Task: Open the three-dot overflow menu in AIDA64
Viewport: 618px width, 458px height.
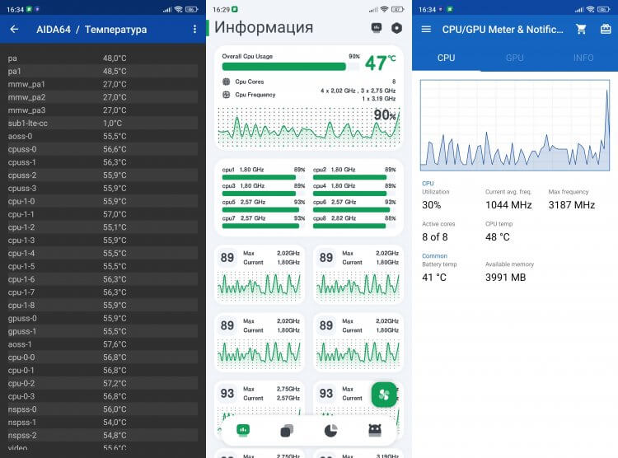Action: coord(194,29)
